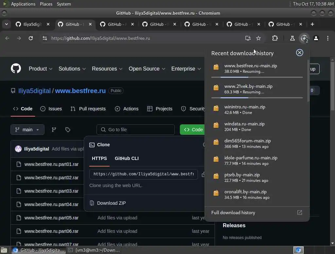This screenshot has height=254, width=335.
Task: Click the Chrome Labs flask icon
Action: click(x=292, y=38)
